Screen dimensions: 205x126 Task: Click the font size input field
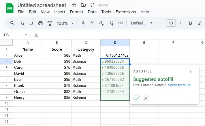coord(171,23)
